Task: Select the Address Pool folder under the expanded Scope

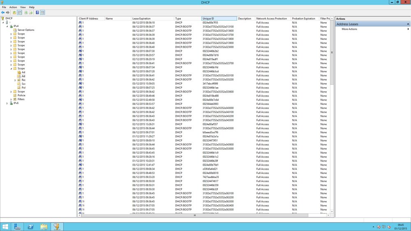Action: 21,72
